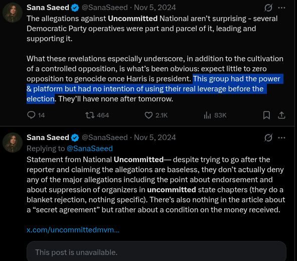Bookmark the first Sana Saeed tweet
This screenshot has height=261, width=297.
[x=266, y=115]
